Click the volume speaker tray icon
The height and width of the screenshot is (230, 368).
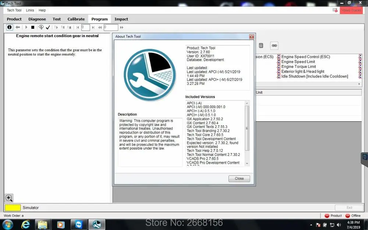(339, 225)
